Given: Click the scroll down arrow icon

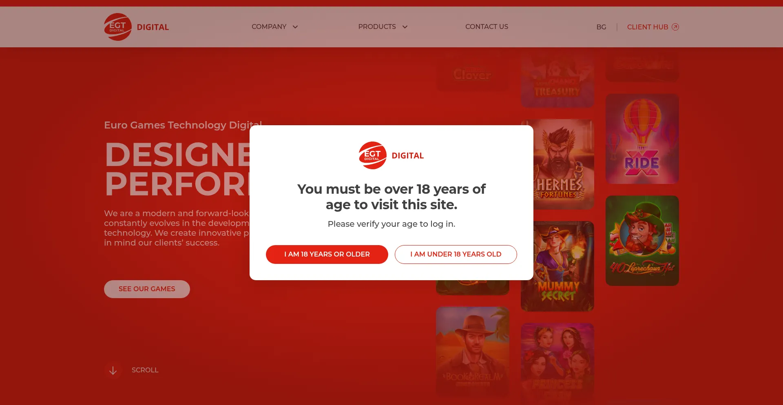Looking at the screenshot, I should [x=113, y=370].
